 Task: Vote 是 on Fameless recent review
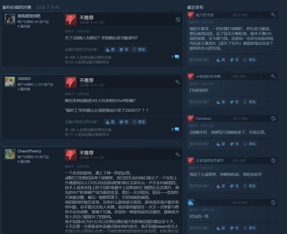pos(221,144)
